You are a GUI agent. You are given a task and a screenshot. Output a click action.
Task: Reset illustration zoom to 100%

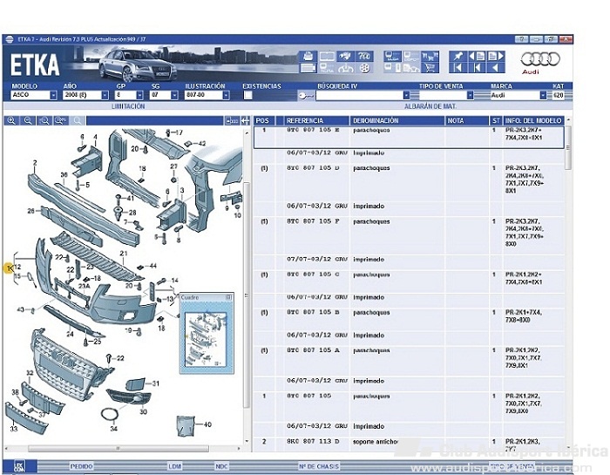click(61, 120)
